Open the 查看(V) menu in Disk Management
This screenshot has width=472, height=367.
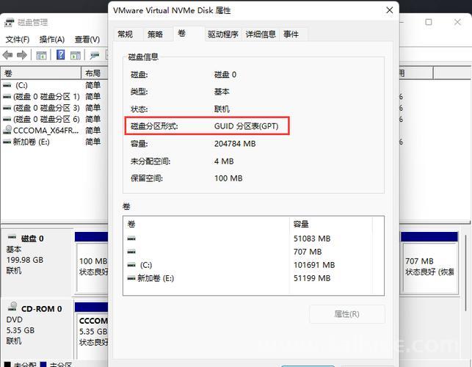coord(87,40)
